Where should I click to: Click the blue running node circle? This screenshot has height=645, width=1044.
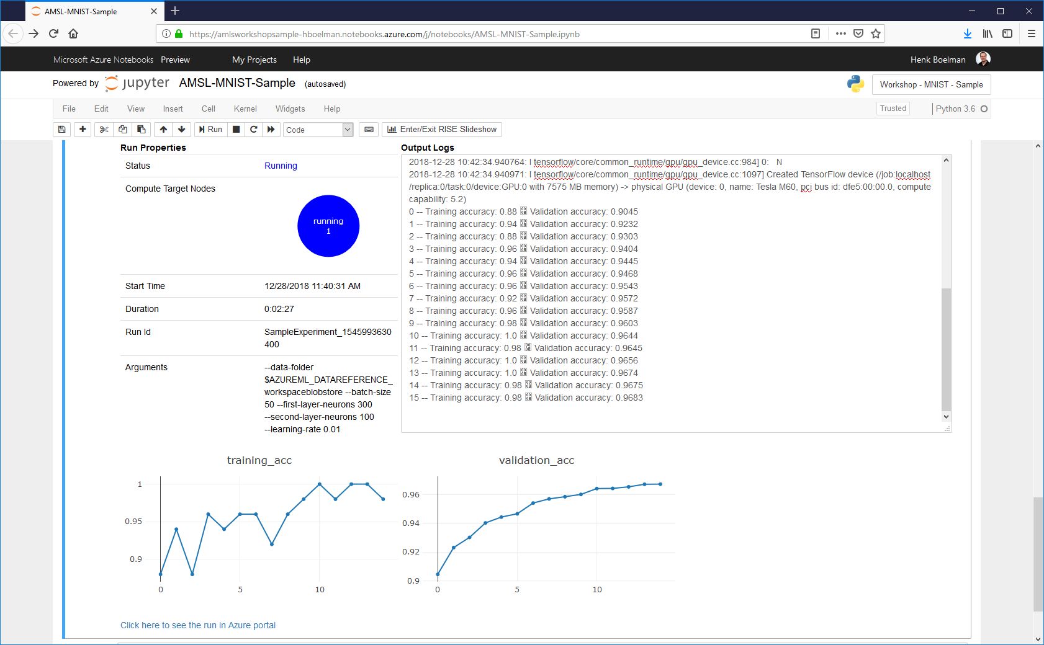coord(328,226)
